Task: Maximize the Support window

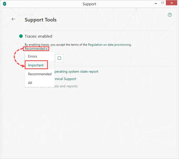Action: pos(163,3)
